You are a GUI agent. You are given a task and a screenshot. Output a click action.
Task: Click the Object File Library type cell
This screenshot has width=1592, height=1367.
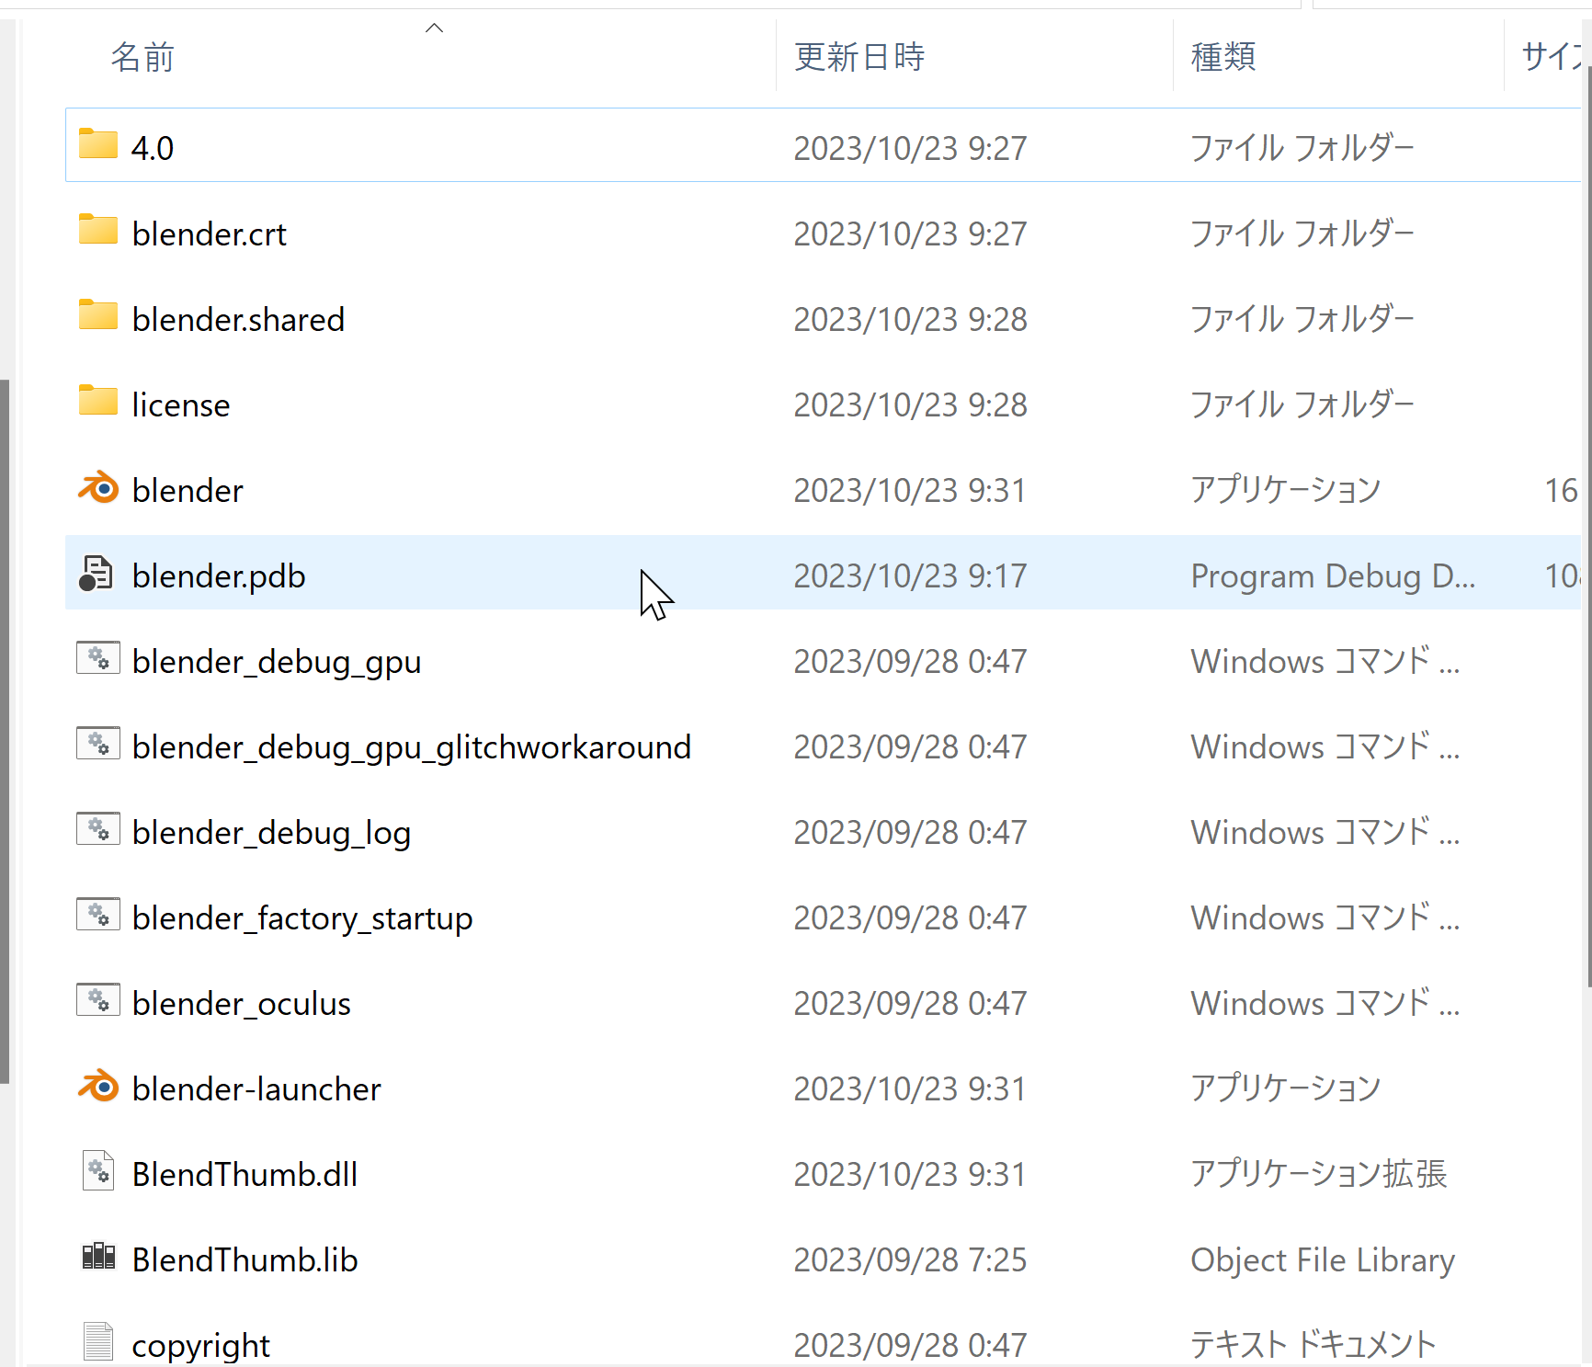[x=1323, y=1259]
